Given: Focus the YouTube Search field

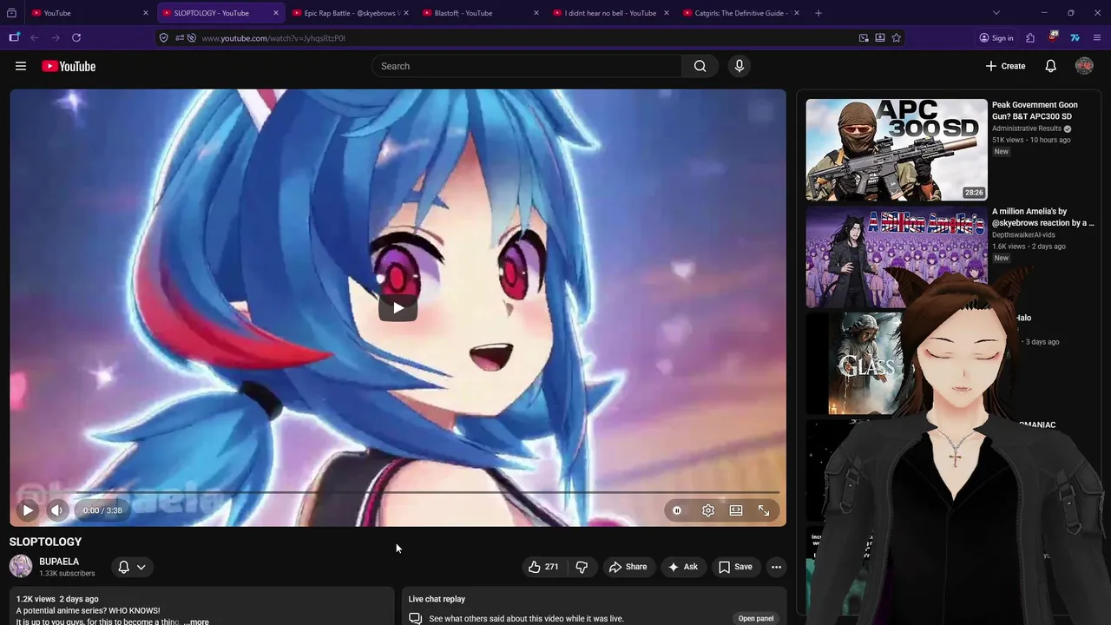Looking at the screenshot, I should click(527, 66).
